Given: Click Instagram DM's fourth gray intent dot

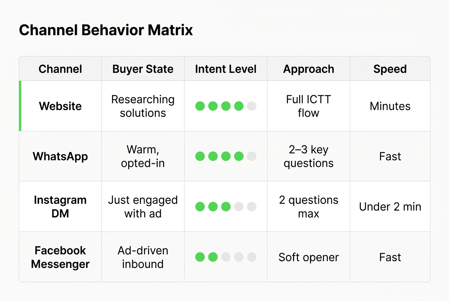Looking at the screenshot, I should (239, 207).
